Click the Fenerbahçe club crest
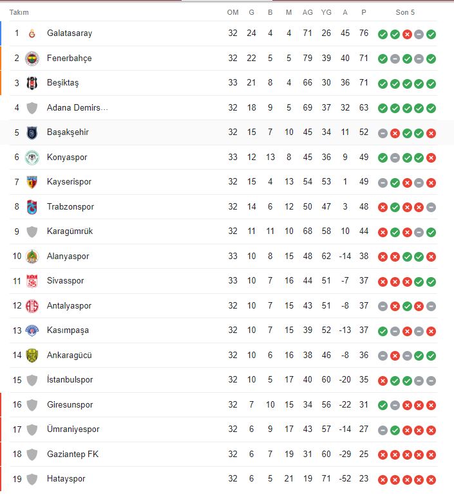The width and height of the screenshot is (454, 495). pos(32,59)
